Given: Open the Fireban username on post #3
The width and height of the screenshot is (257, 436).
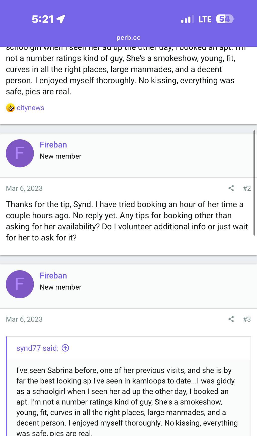Looking at the screenshot, I should (53, 276).
